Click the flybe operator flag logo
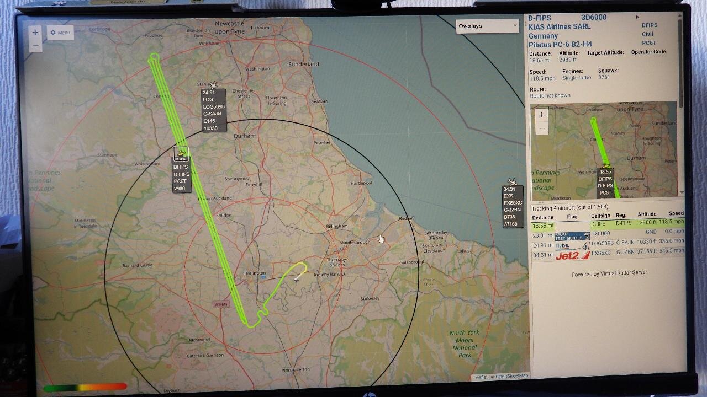Image resolution: width=707 pixels, height=397 pixels. (572, 245)
